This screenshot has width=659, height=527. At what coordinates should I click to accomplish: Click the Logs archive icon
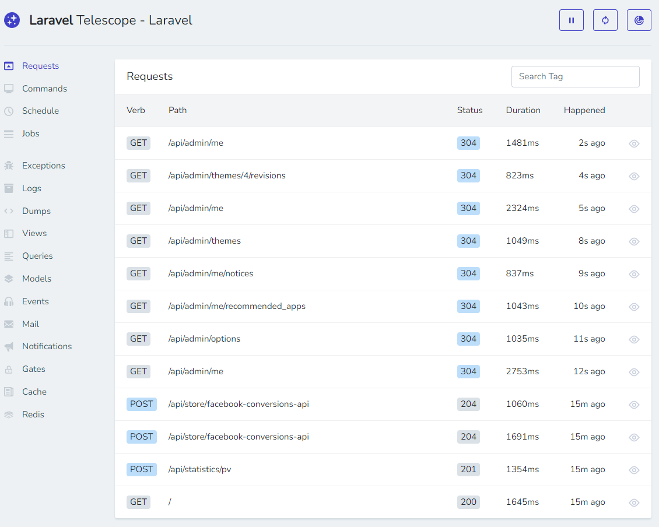[9, 188]
